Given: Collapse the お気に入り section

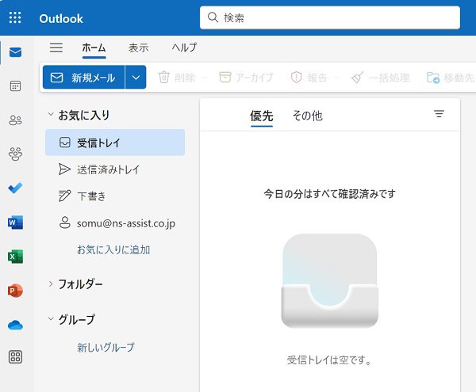Looking at the screenshot, I should click(51, 115).
